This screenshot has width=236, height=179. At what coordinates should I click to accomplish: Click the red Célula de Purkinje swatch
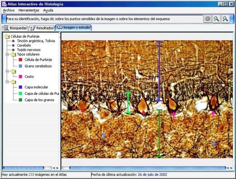tap(21, 60)
